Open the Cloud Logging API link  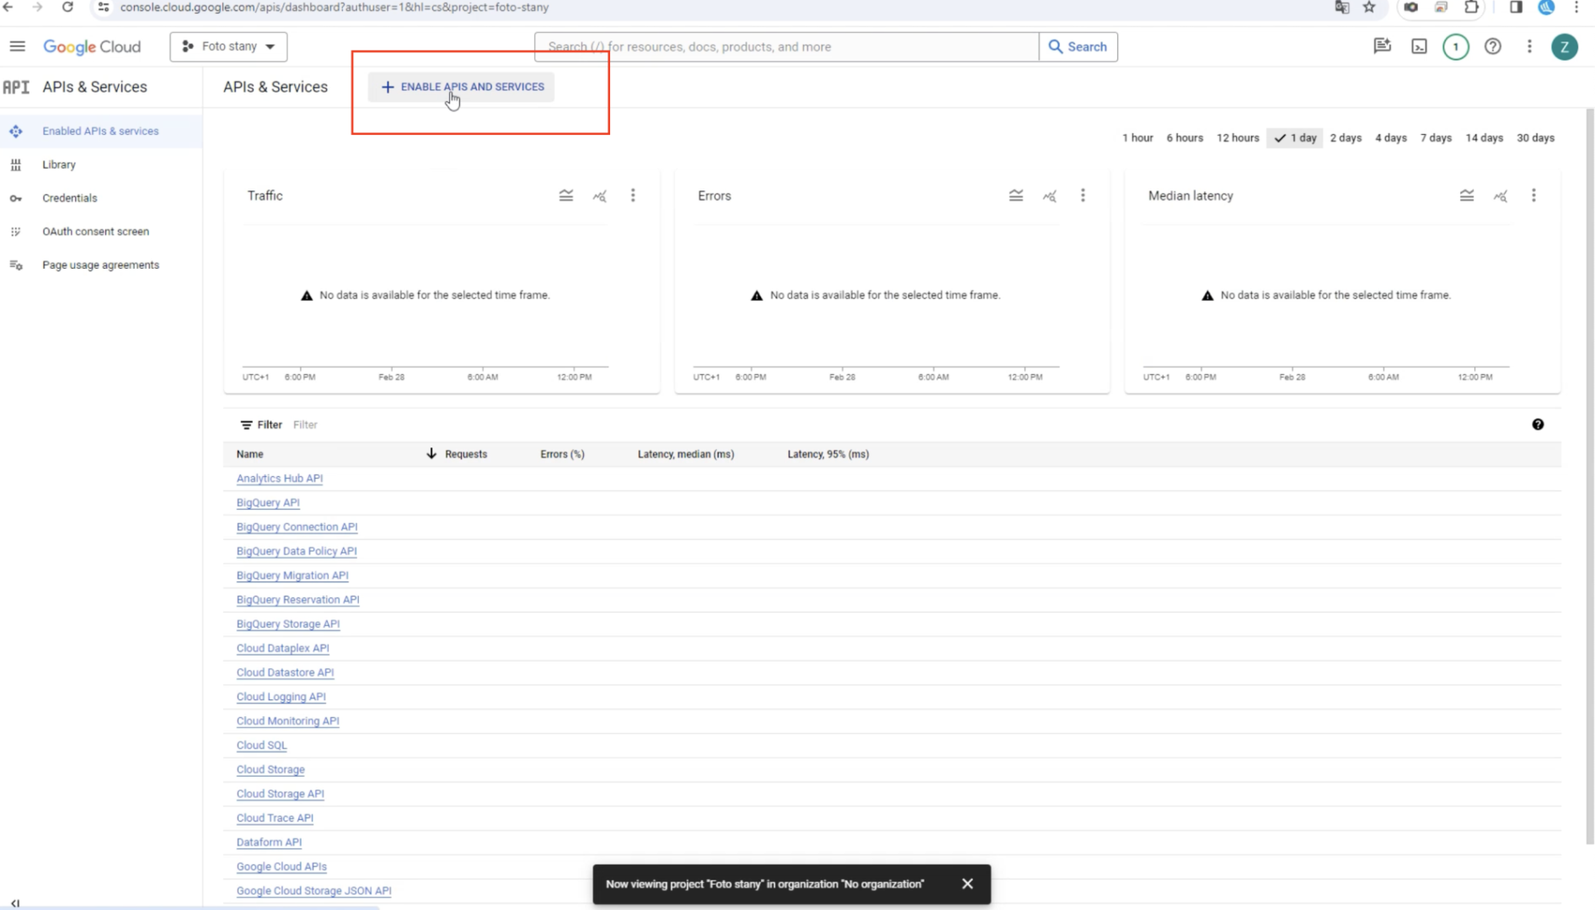(x=281, y=697)
